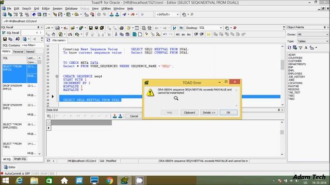Click Details >> in the TOAD Error dialog
Screen dimensions: 330x185
(x=209, y=113)
